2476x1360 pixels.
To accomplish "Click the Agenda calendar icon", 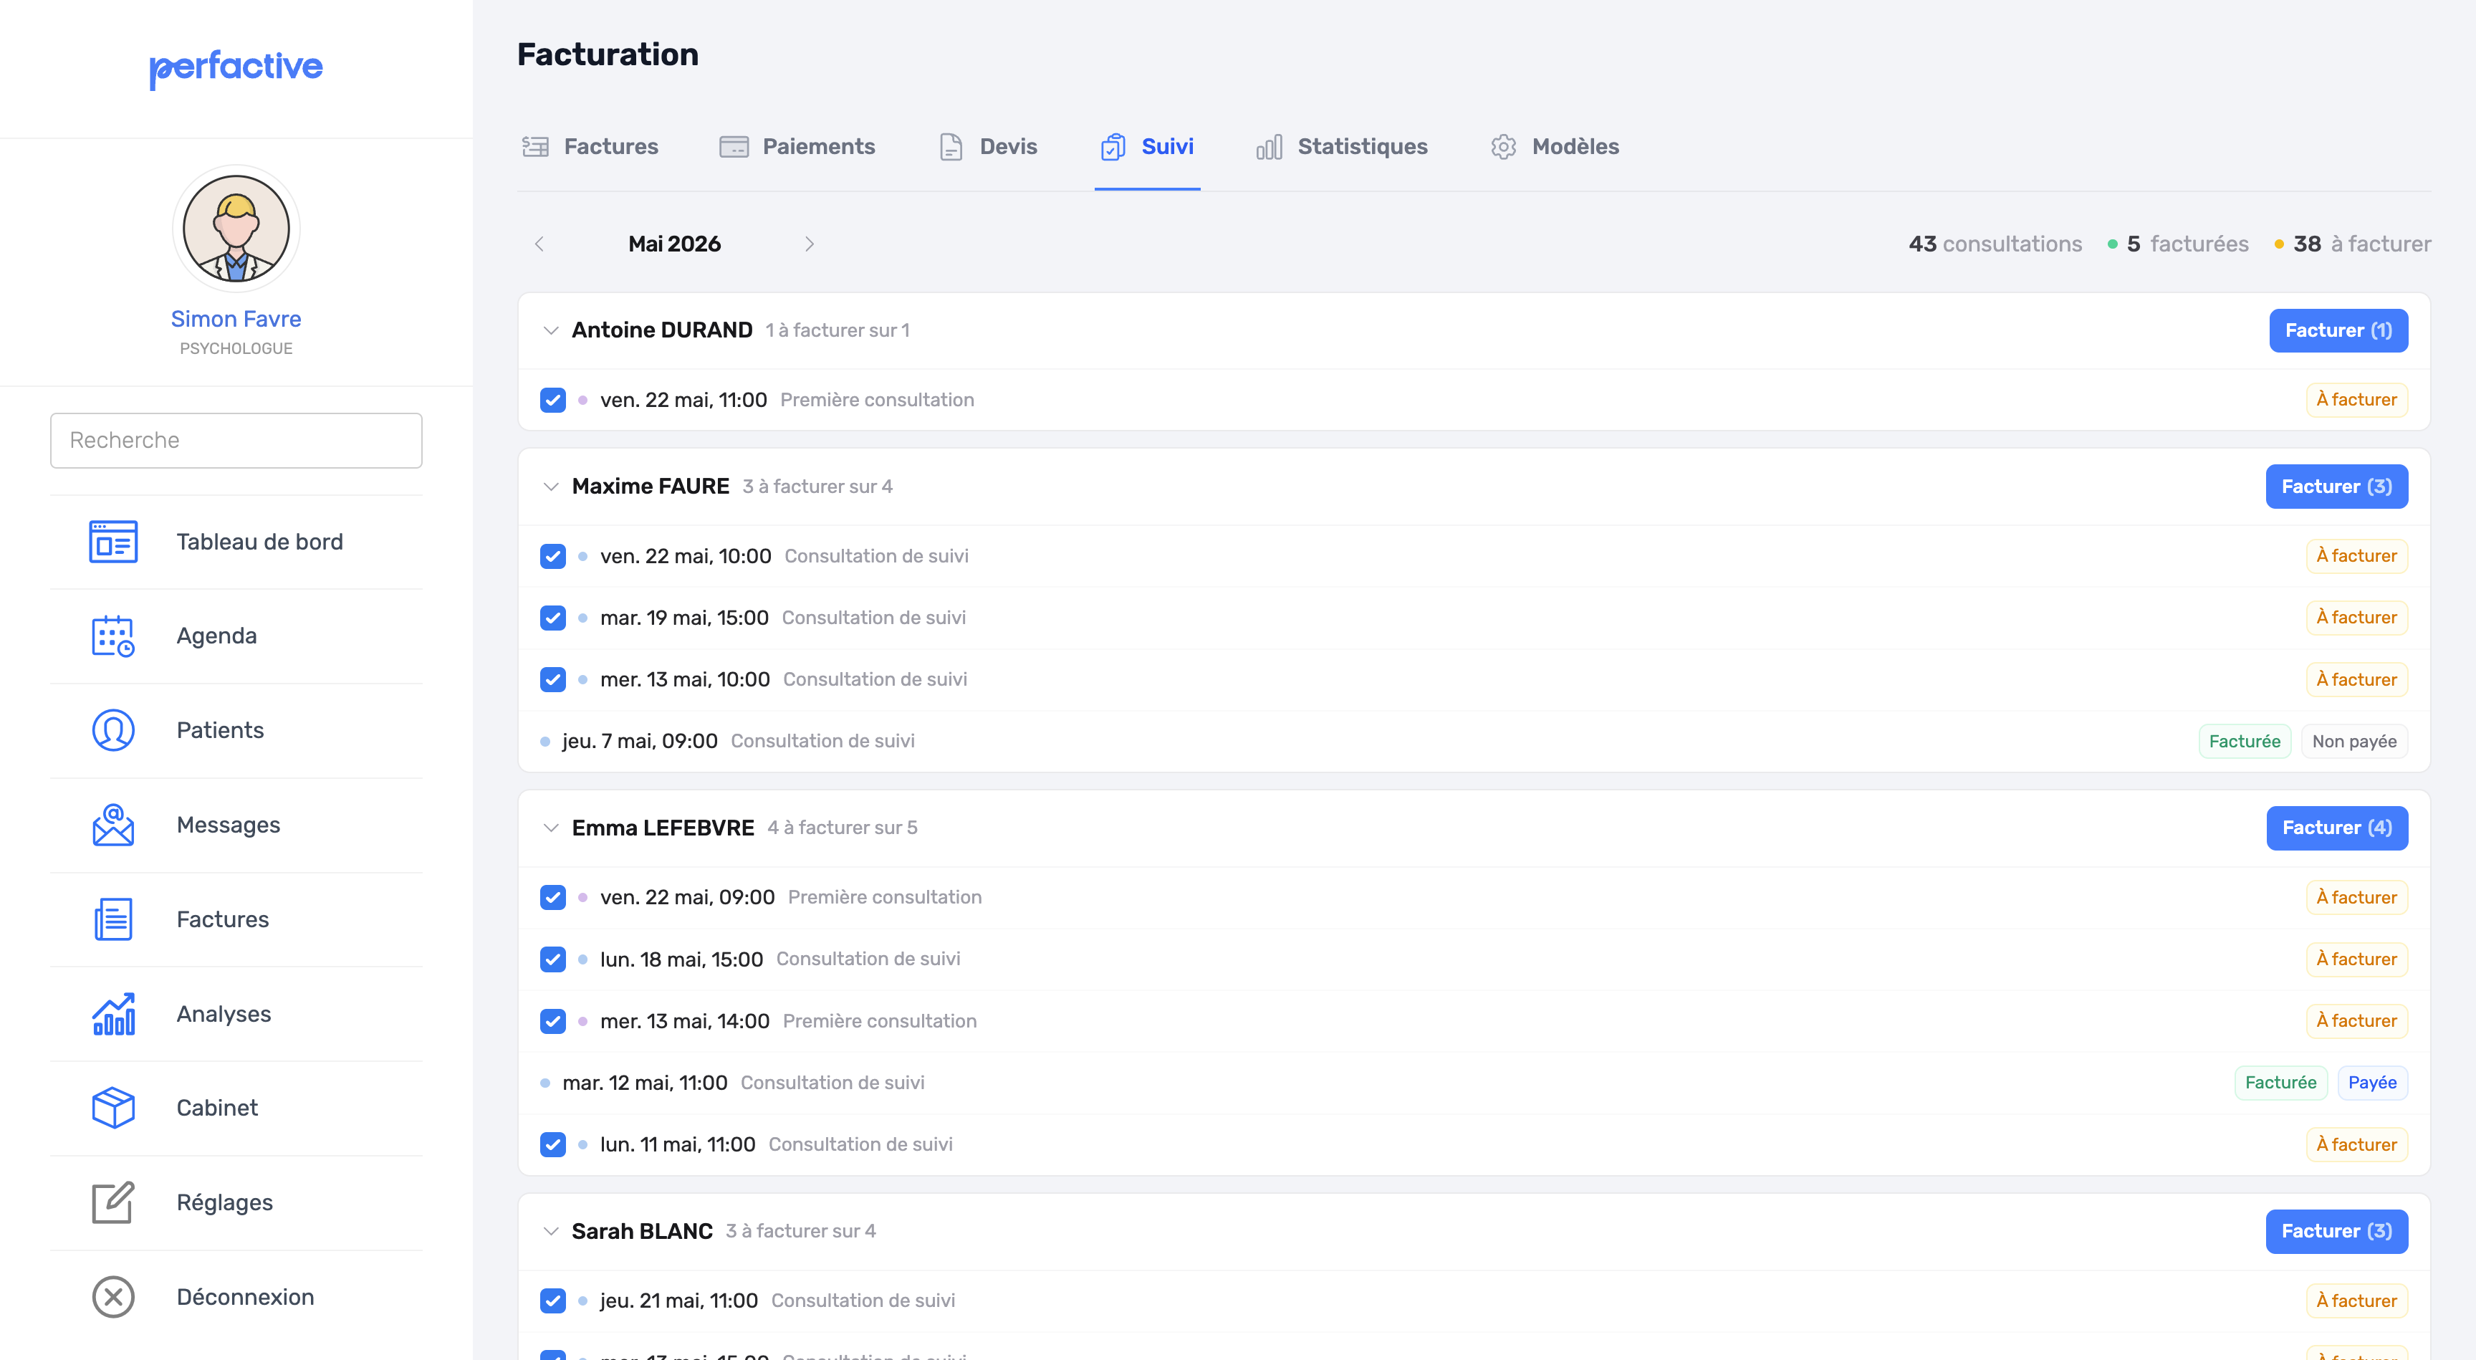I will (113, 636).
